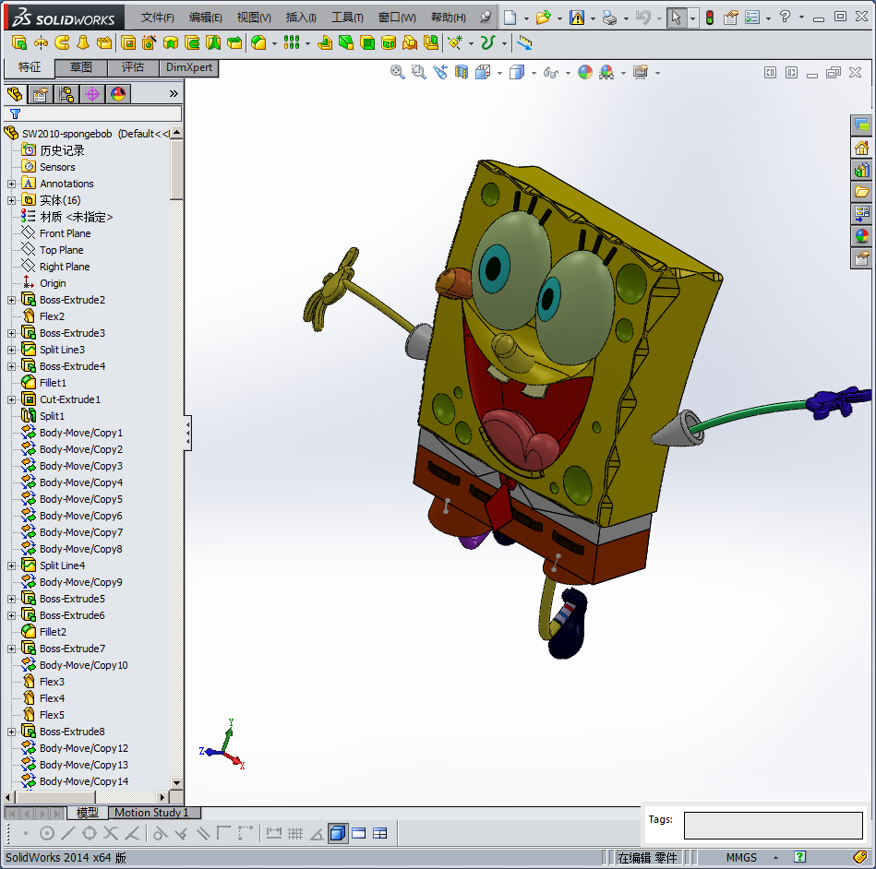Toggle the two-pane window layout icon in bottom toolbar
Viewport: 876px width, 869px height.
coord(359,833)
